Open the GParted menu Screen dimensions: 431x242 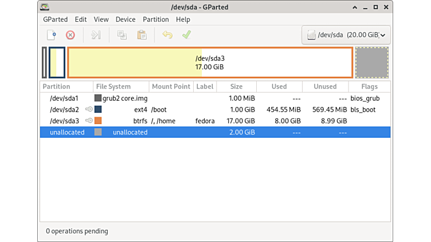click(x=56, y=19)
